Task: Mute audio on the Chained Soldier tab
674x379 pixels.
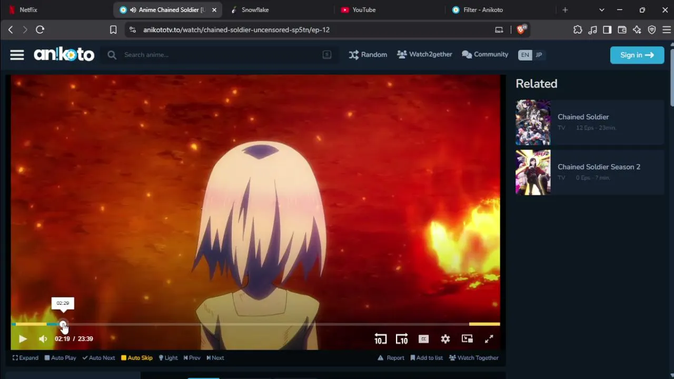Action: tap(133, 10)
